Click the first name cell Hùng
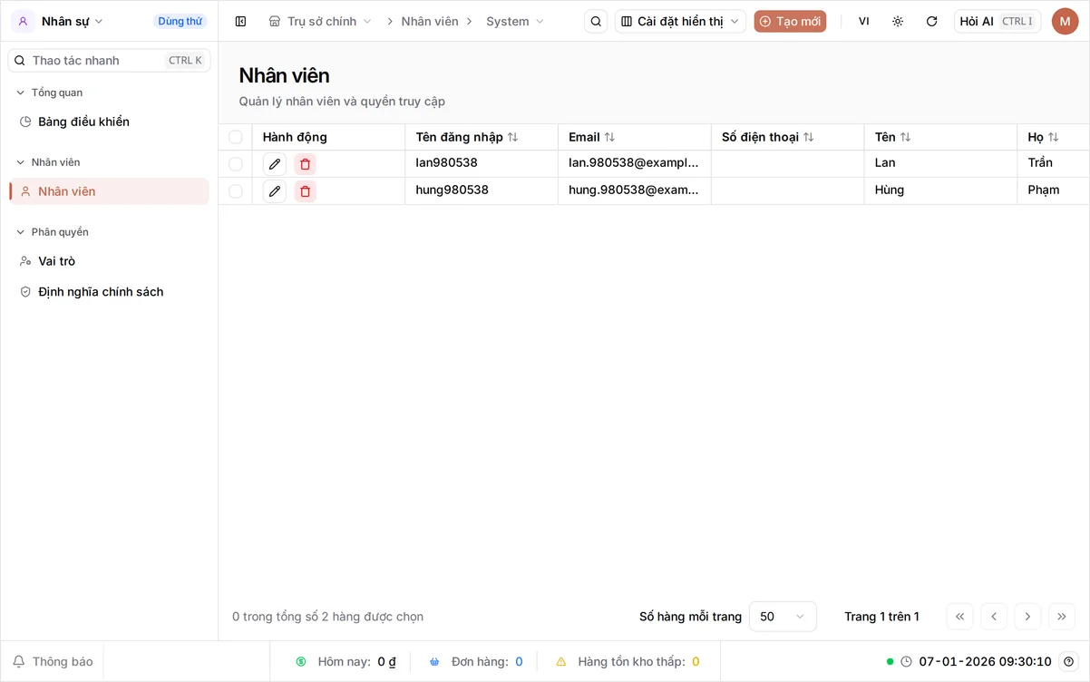 click(x=940, y=190)
